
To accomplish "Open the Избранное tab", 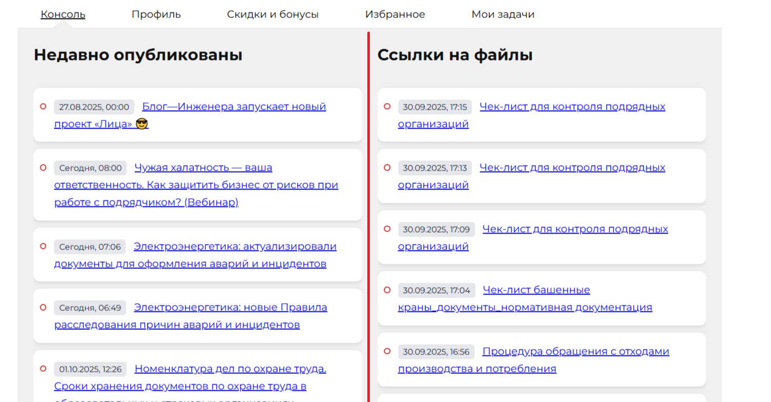I will 395,14.
